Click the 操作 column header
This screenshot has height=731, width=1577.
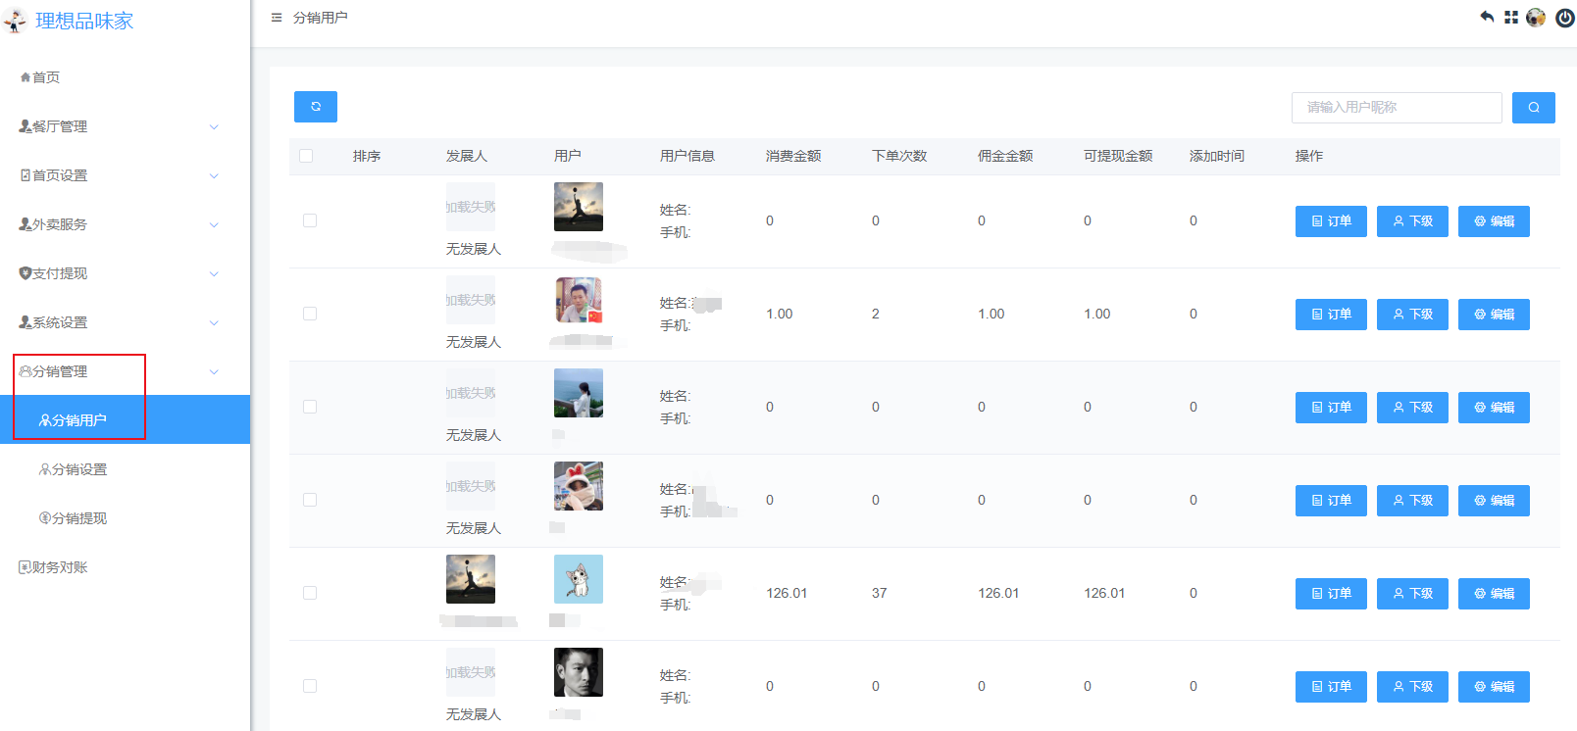tap(1309, 156)
